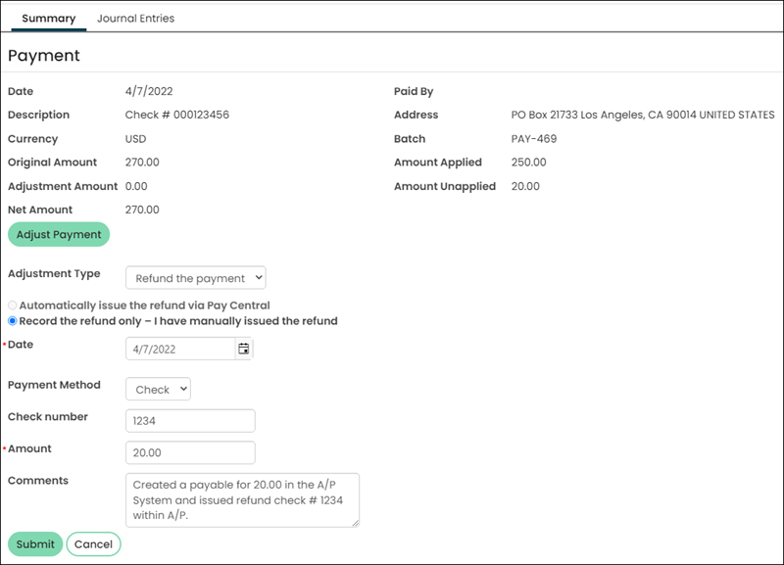Click the Adjust Payment button
The image size is (784, 565).
(59, 234)
